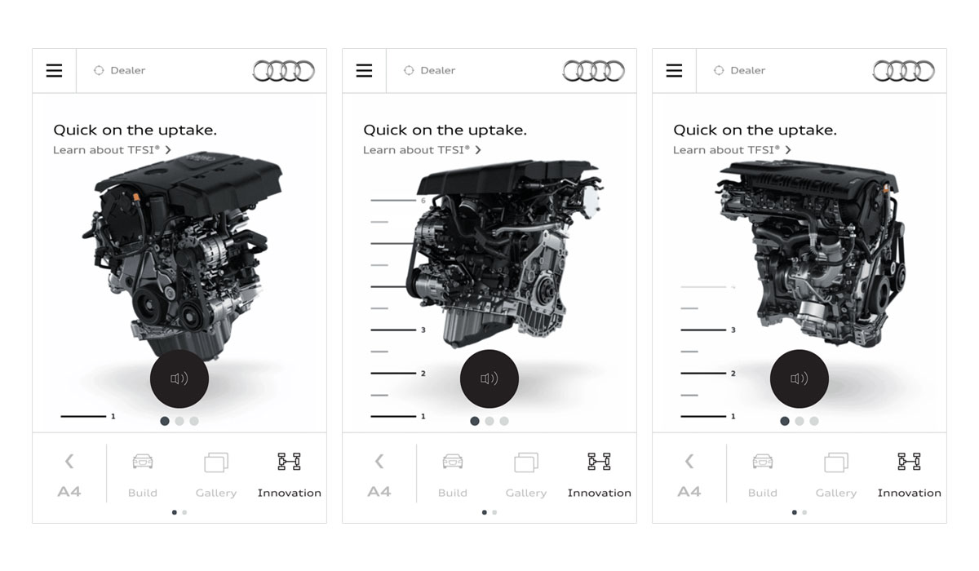Click engine image on right screen
The height and width of the screenshot is (571, 979).
[812, 253]
